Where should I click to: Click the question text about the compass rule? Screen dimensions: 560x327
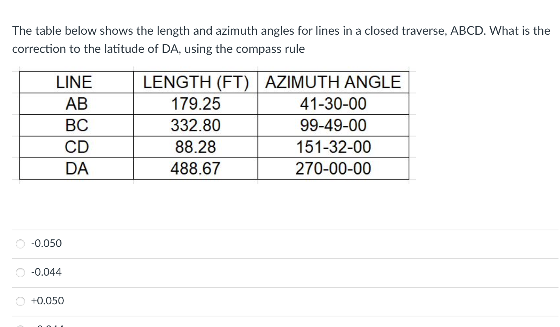[279, 39]
